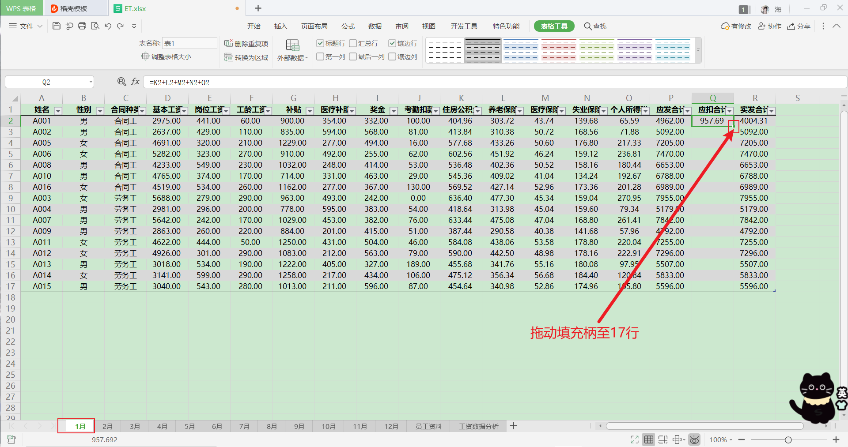Select column Q header
The width and height of the screenshot is (848, 447).
(x=713, y=98)
